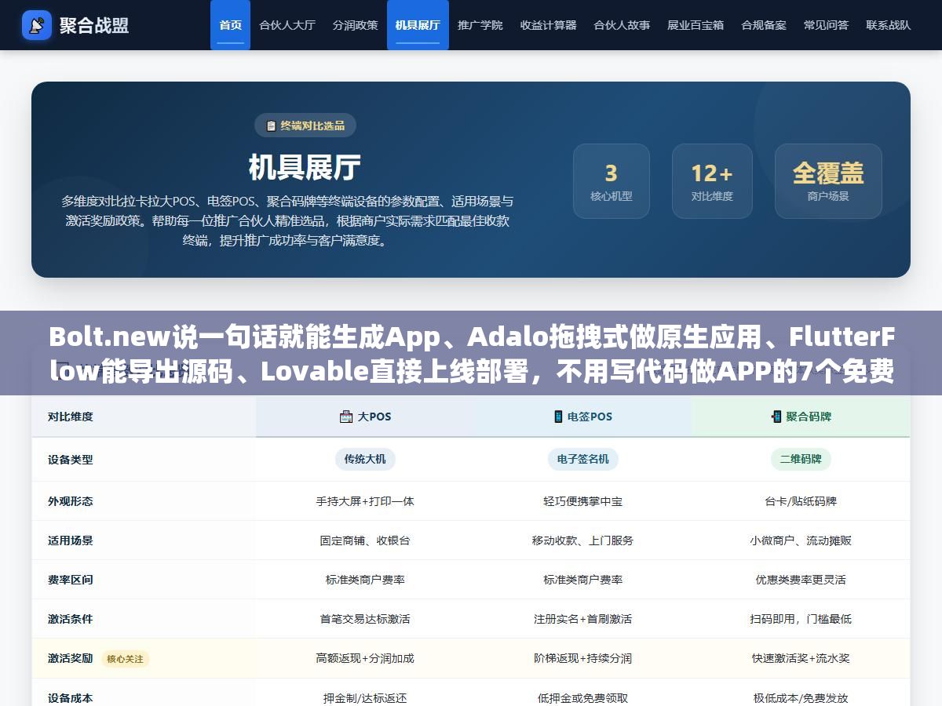942x706 pixels.
Task: Click 低押金或免费领取 cell
Action: tap(583, 697)
